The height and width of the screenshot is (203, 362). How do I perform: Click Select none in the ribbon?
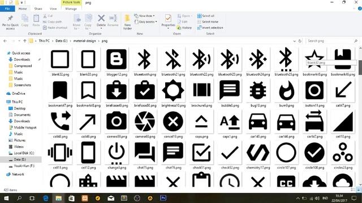(208, 21)
